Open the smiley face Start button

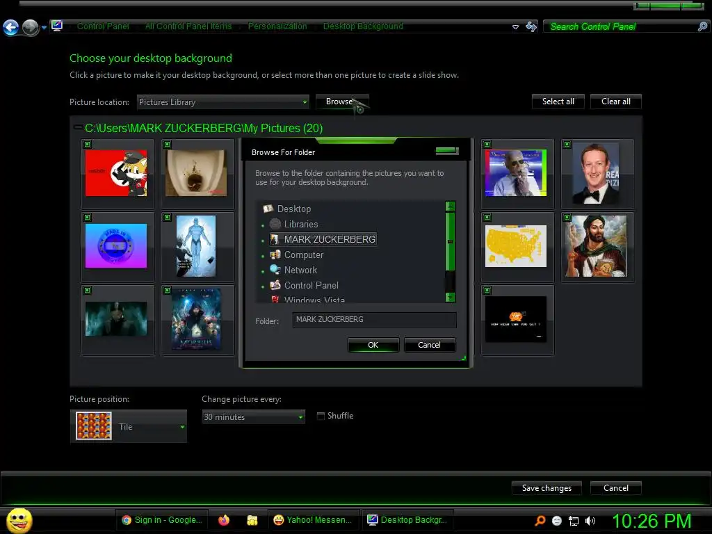coord(19,520)
